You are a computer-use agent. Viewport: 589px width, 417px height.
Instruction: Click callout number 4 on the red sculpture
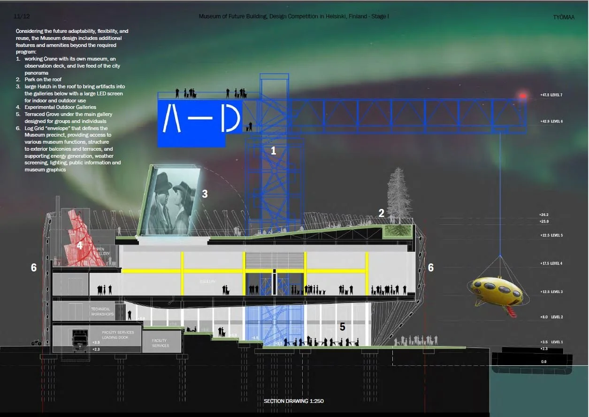[x=80, y=245]
